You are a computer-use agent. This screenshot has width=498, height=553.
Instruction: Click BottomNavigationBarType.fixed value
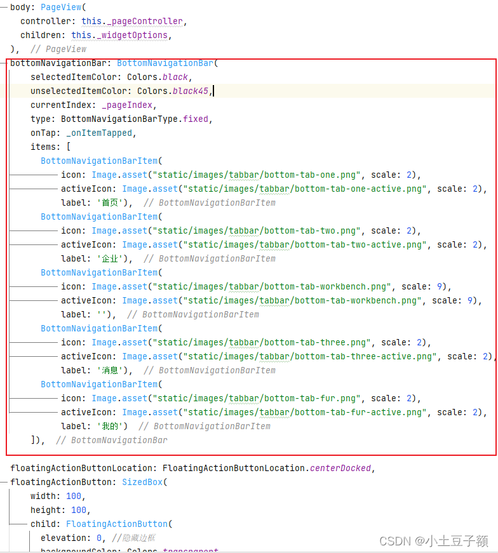point(135,119)
